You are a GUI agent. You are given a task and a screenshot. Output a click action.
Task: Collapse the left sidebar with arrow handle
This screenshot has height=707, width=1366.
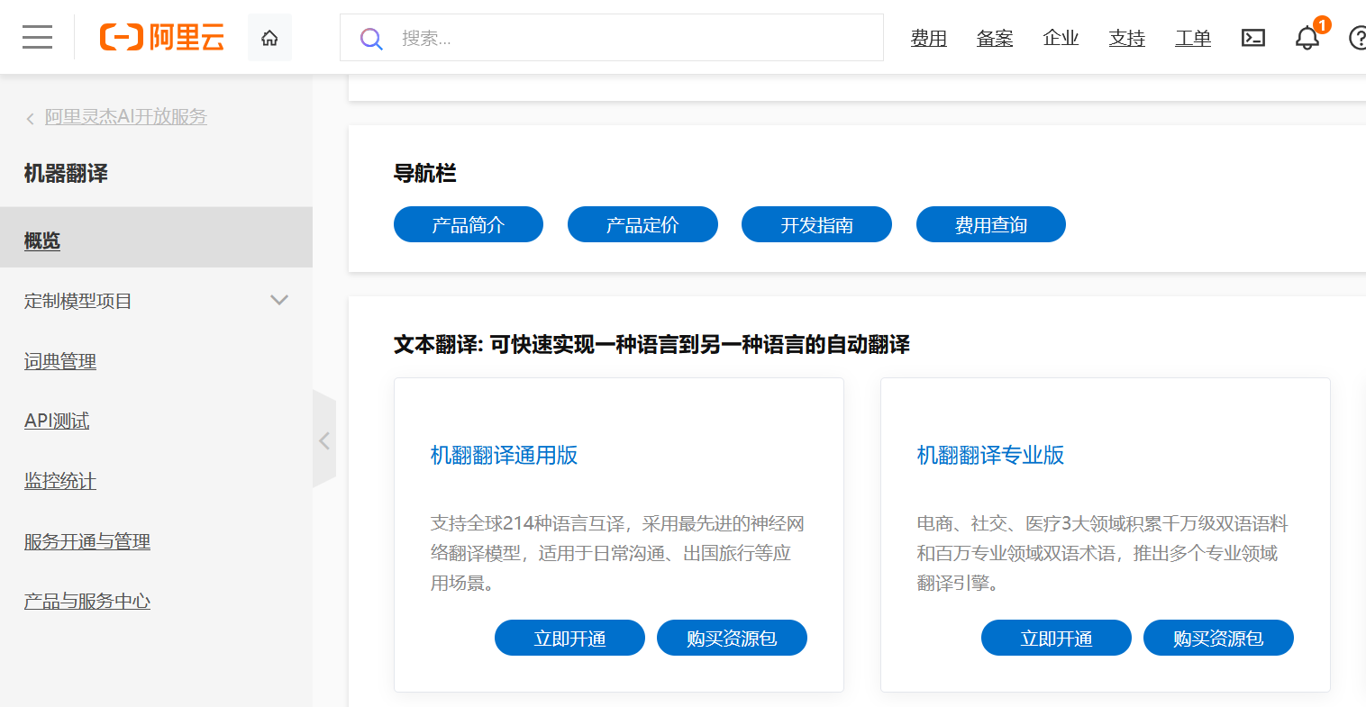(x=324, y=440)
